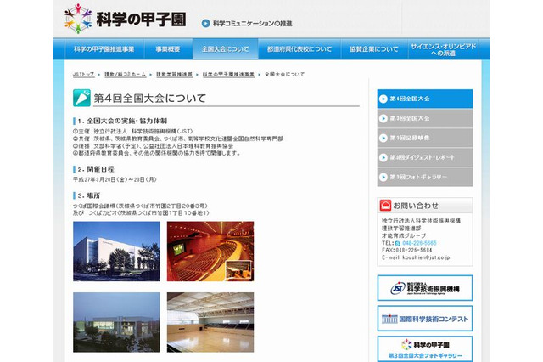This screenshot has width=543, height=362.
Task: Follow the 理数/科コミホーム breadcrumb link
Action: click(x=126, y=75)
